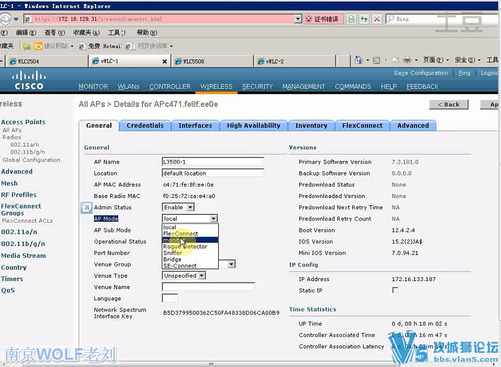Open RF Profiles in sidebar

pyautogui.click(x=19, y=195)
